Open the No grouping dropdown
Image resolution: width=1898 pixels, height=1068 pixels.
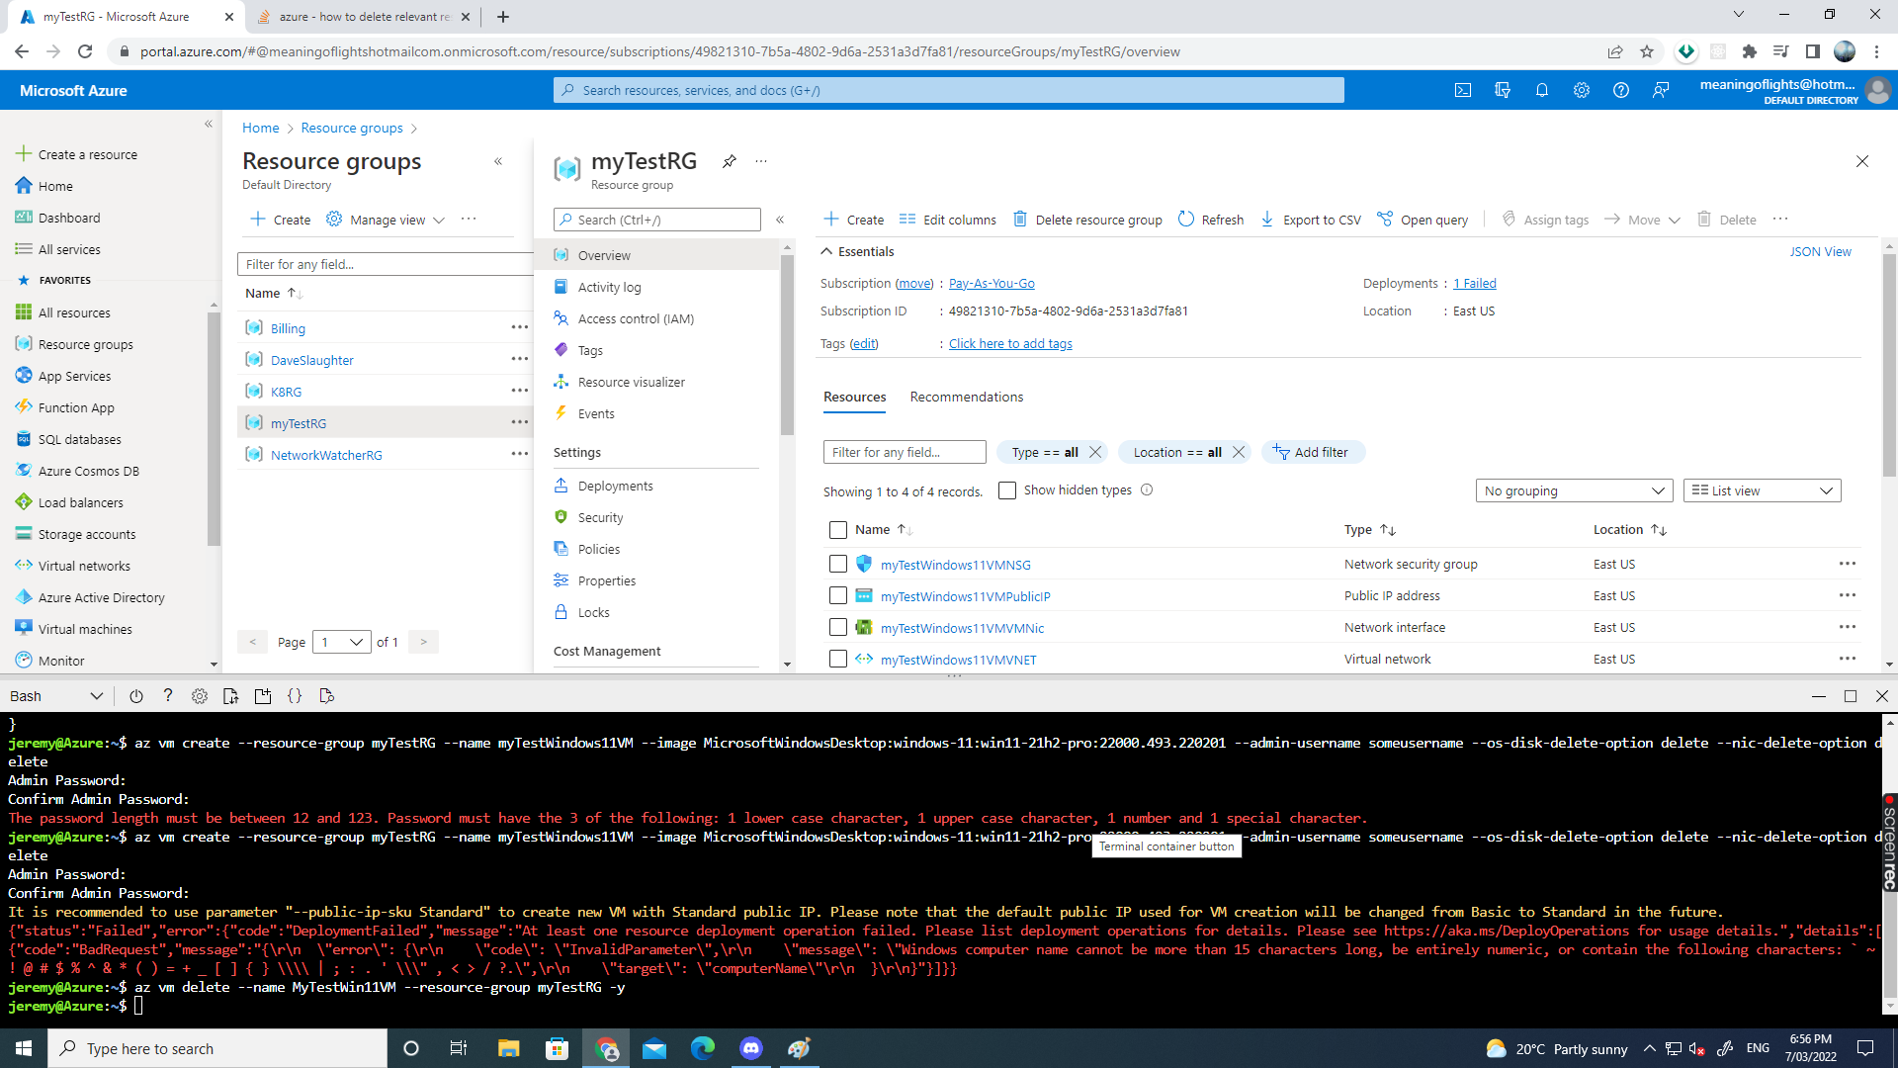tap(1574, 490)
